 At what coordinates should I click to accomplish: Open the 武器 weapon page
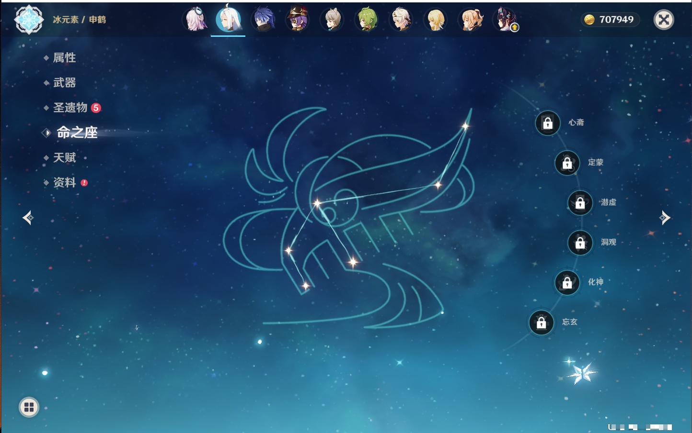pos(64,83)
